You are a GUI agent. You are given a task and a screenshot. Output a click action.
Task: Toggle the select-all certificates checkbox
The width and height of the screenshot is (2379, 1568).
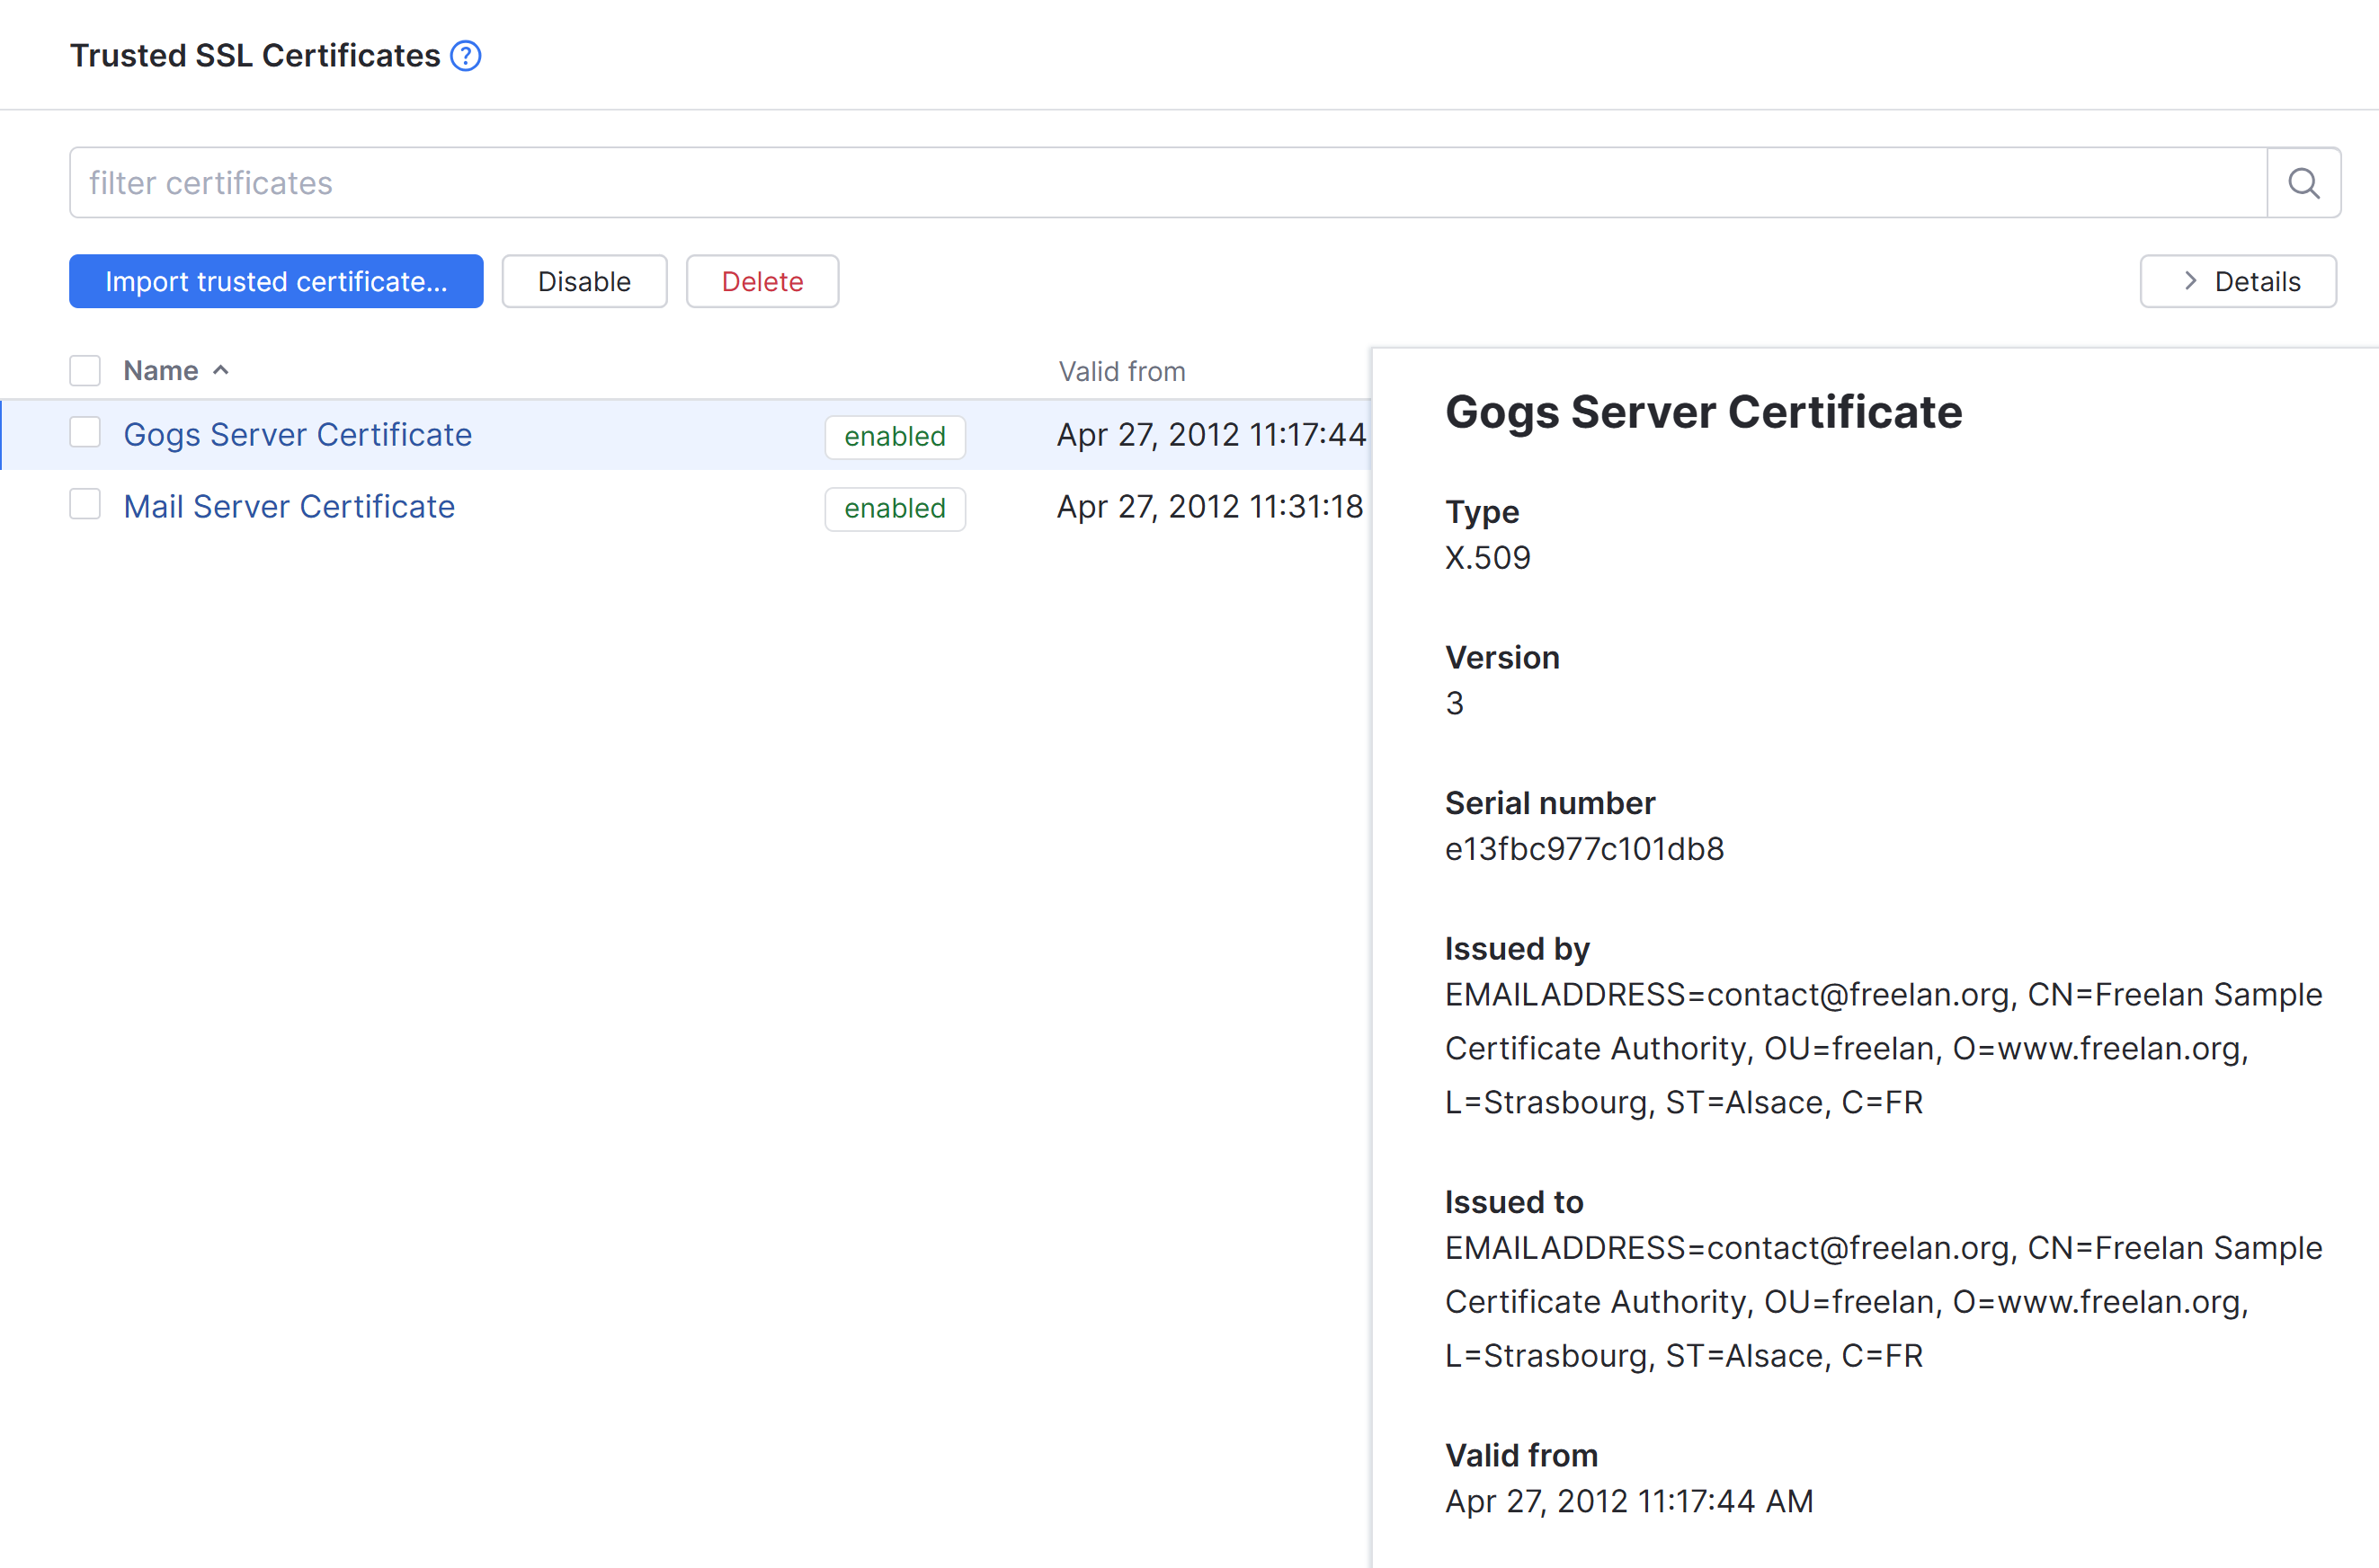click(85, 370)
